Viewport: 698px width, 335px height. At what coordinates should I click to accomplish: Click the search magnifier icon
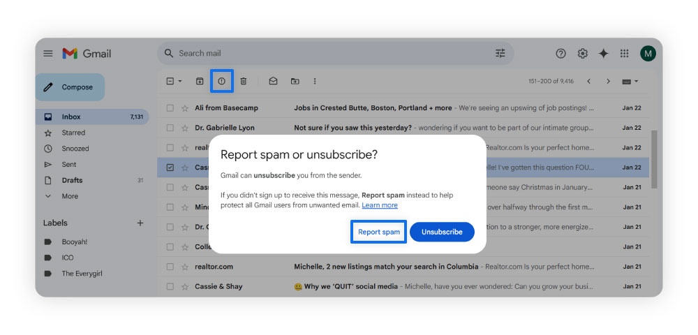coord(169,53)
